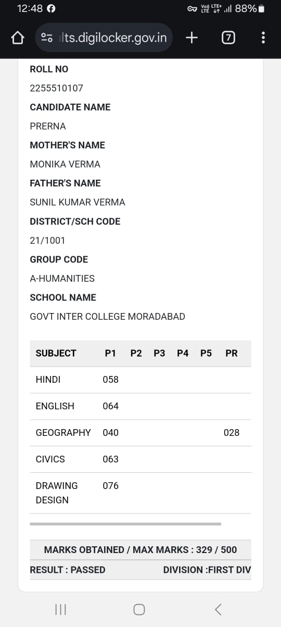The image size is (281, 627).
Task: Click the HINDI subject row
Action: (x=140, y=380)
